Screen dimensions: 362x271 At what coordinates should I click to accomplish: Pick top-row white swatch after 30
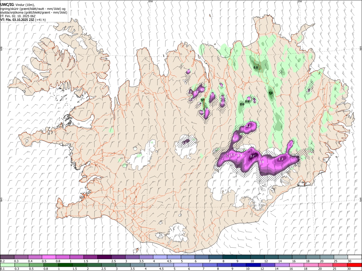(x=355, y=257)
